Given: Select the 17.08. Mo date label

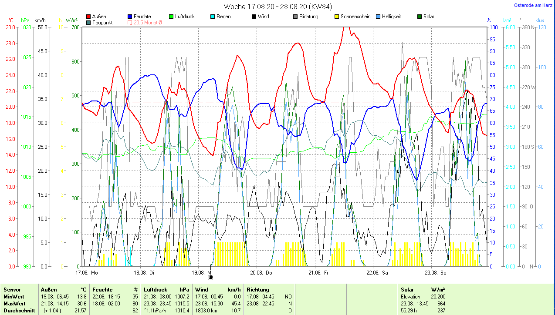Looking at the screenshot, I should 86,273.
